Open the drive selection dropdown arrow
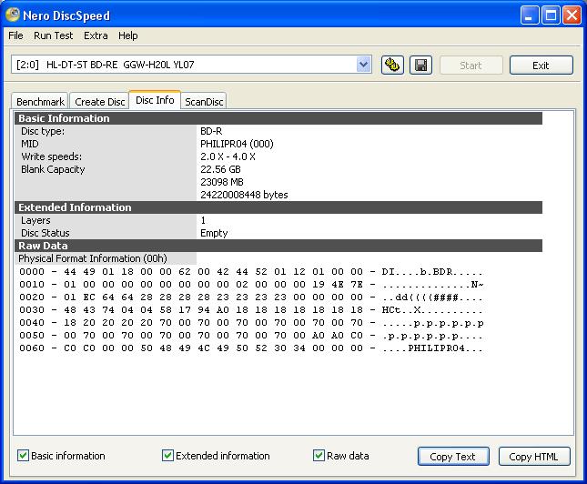The image size is (587, 484). pyautogui.click(x=363, y=65)
